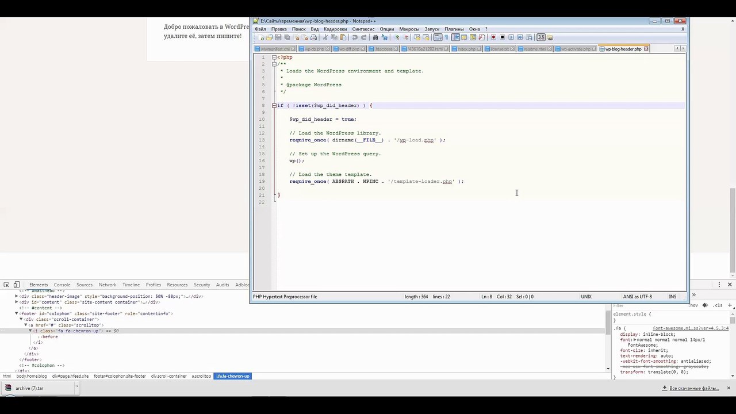Click Undo arrow in Notepad++ toolbar
Image resolution: width=736 pixels, height=414 pixels.
point(355,37)
